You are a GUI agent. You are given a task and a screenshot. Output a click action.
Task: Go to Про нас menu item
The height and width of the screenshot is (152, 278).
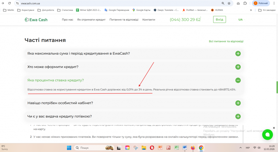(68, 20)
